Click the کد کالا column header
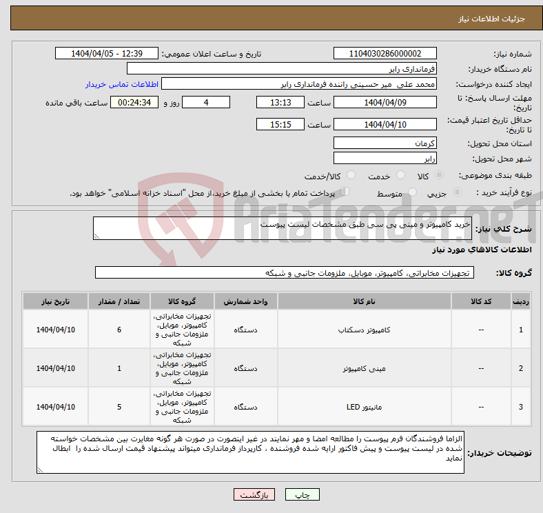 point(481,301)
